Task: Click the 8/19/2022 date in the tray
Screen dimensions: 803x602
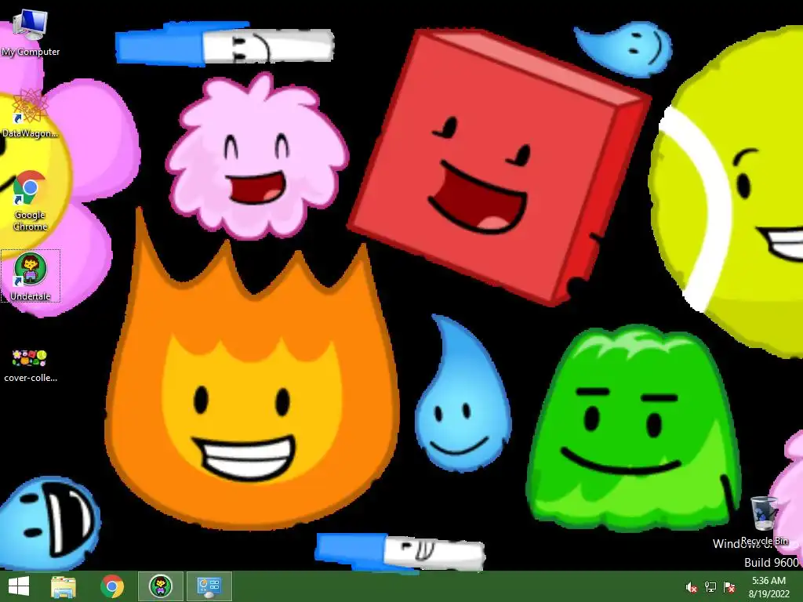Action: click(x=768, y=594)
